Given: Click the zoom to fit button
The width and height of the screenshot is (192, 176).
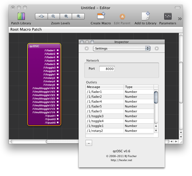Looking at the screenshot, I should [41, 16].
